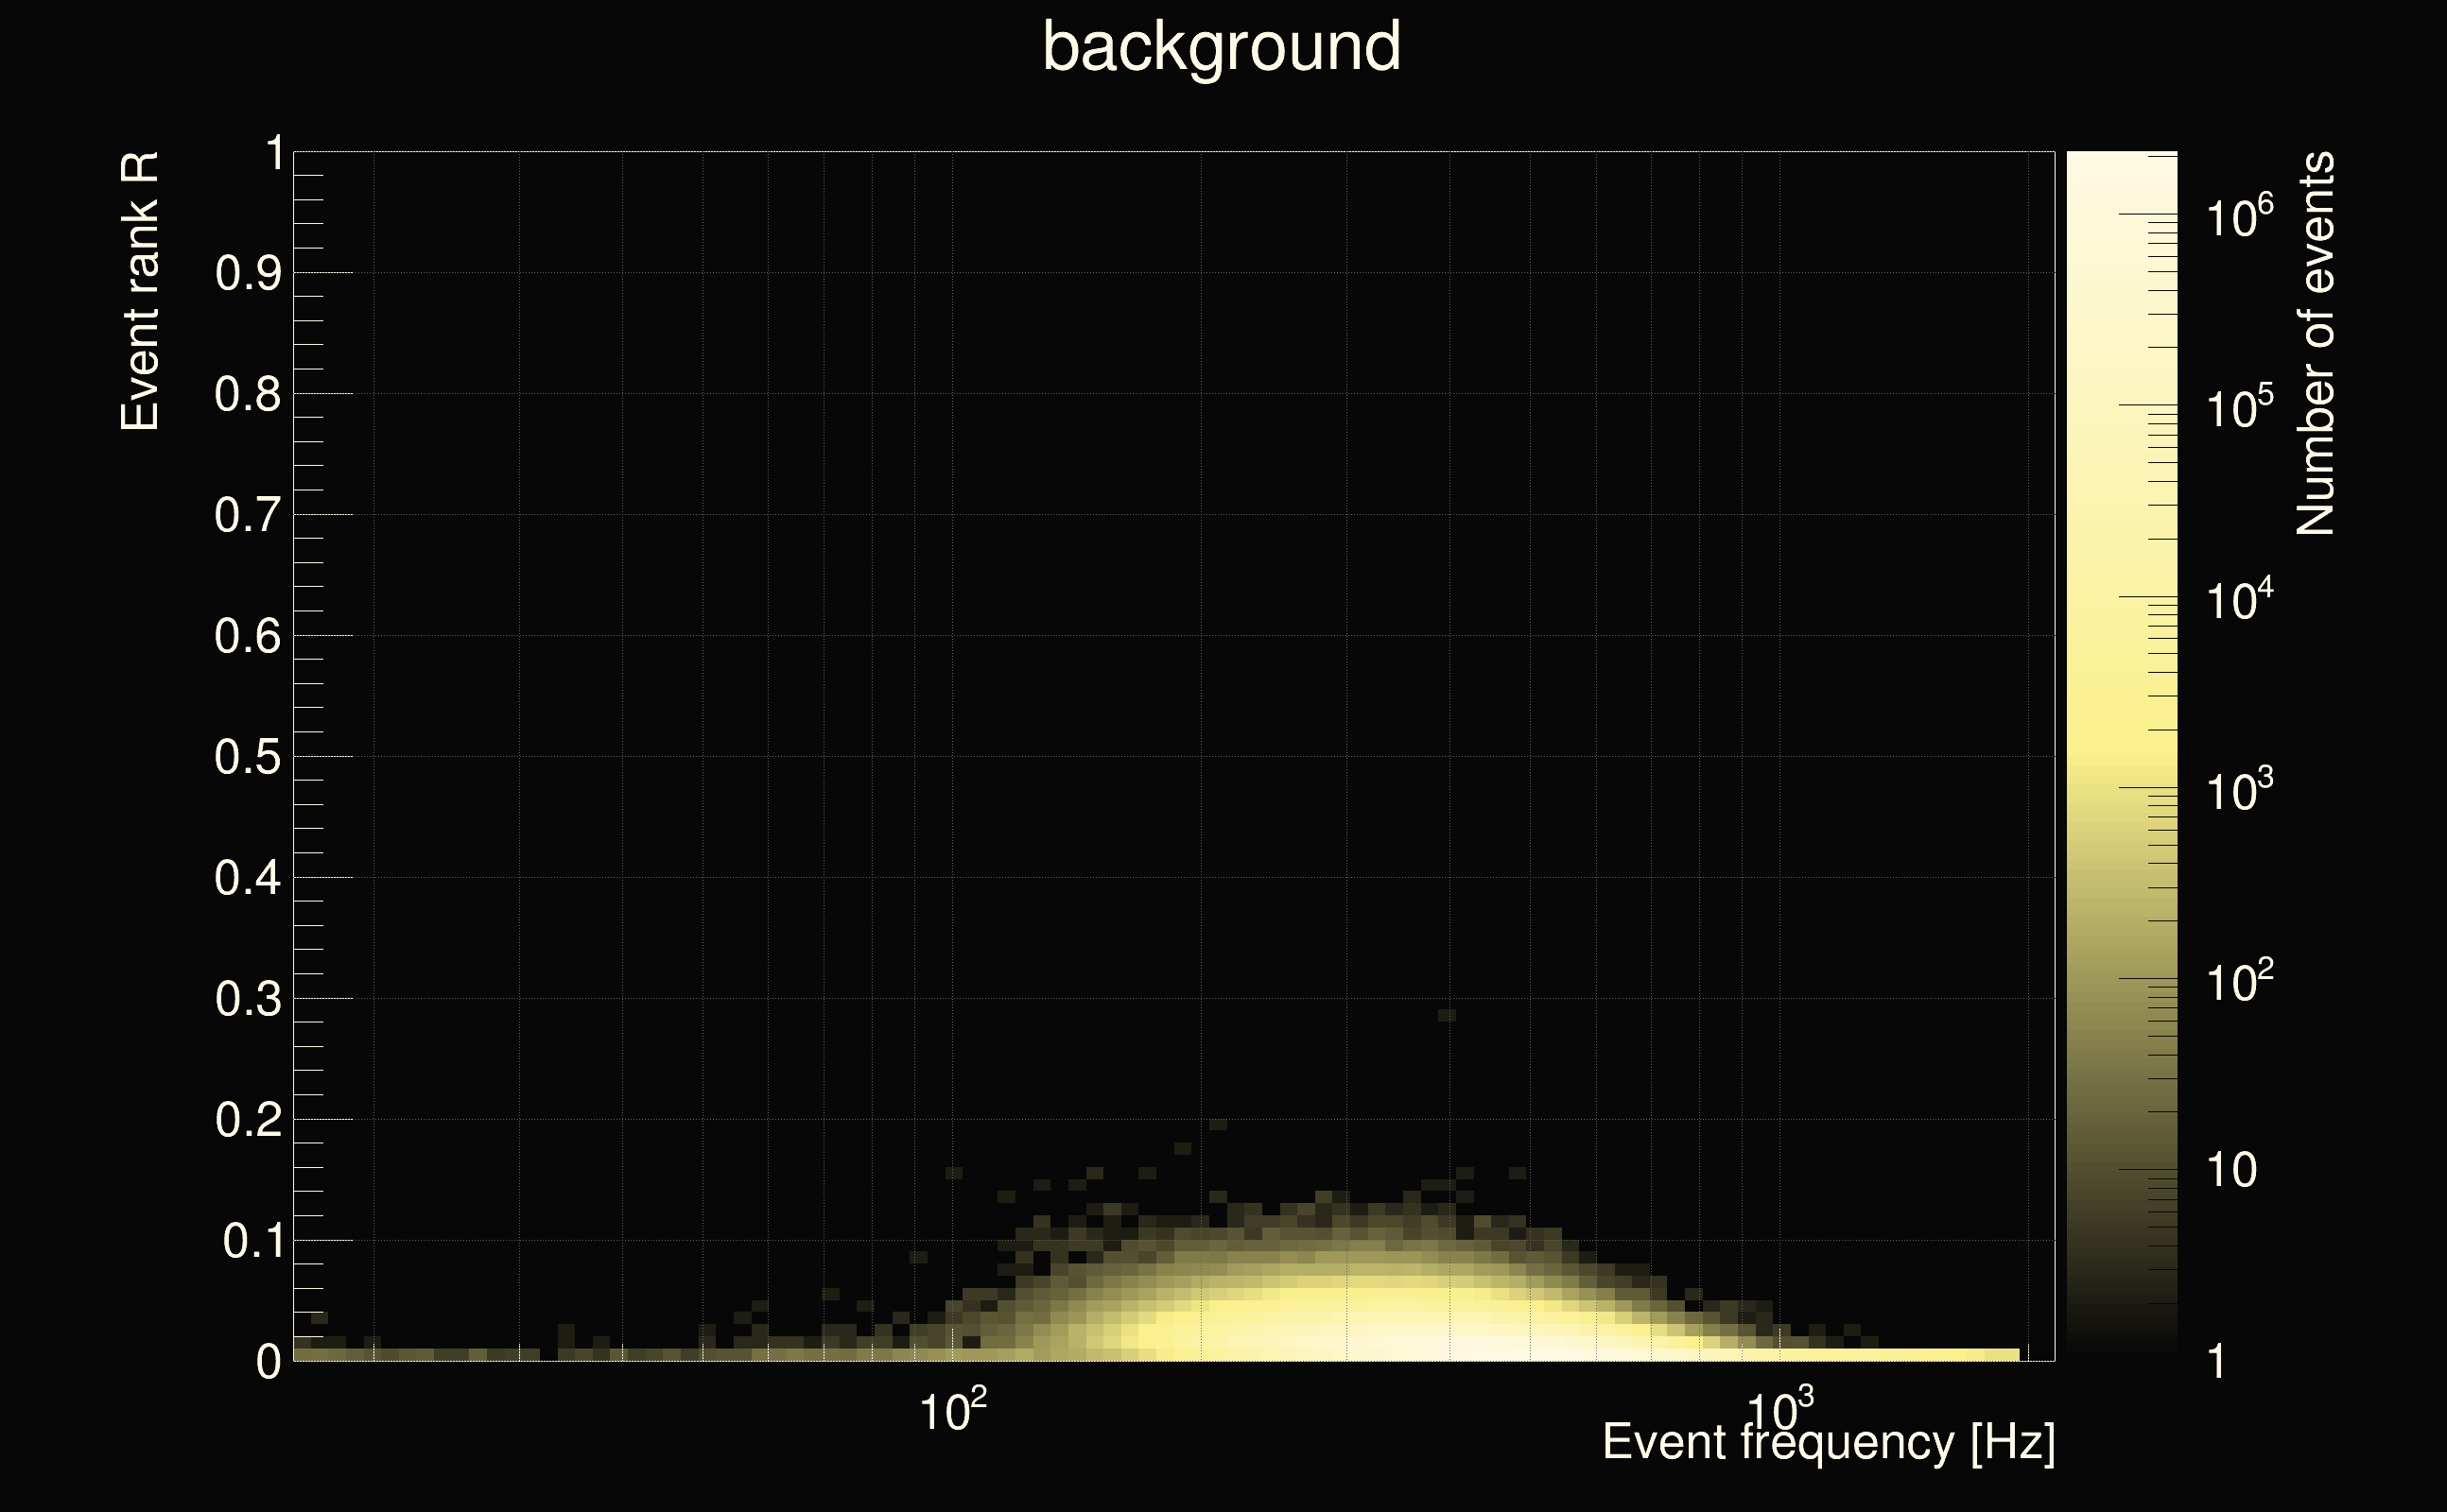
Task: Click the 0.9 tick label on y-axis
Action: tap(247, 273)
